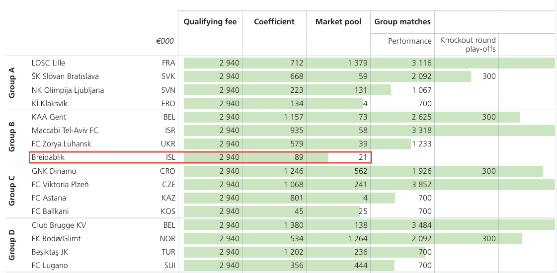Image resolution: width=557 pixels, height=273 pixels.
Task: Click the FRA country code
Action: 168,63
